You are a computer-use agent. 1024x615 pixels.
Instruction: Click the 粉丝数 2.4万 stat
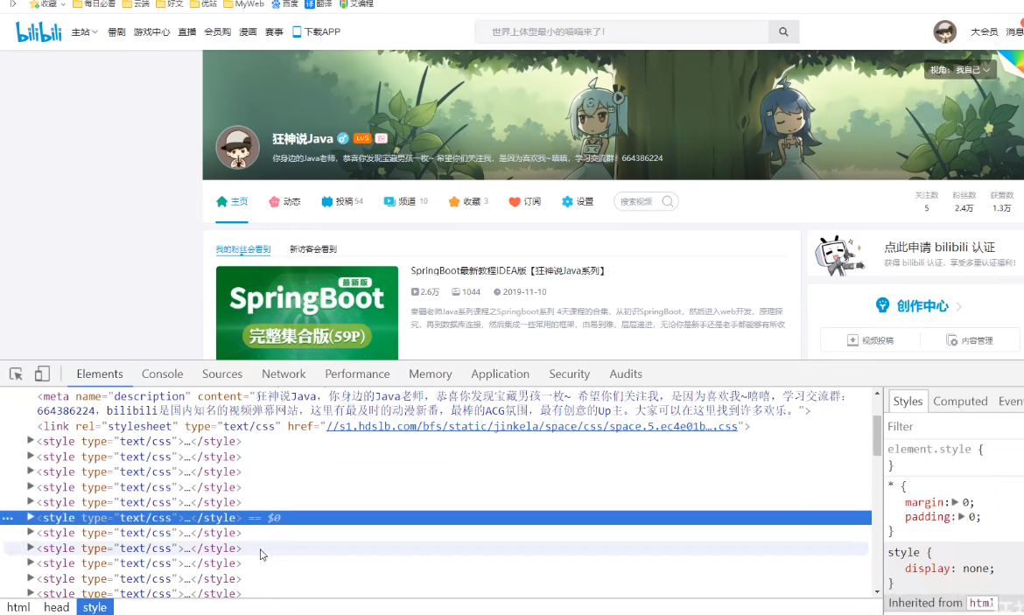pos(964,202)
